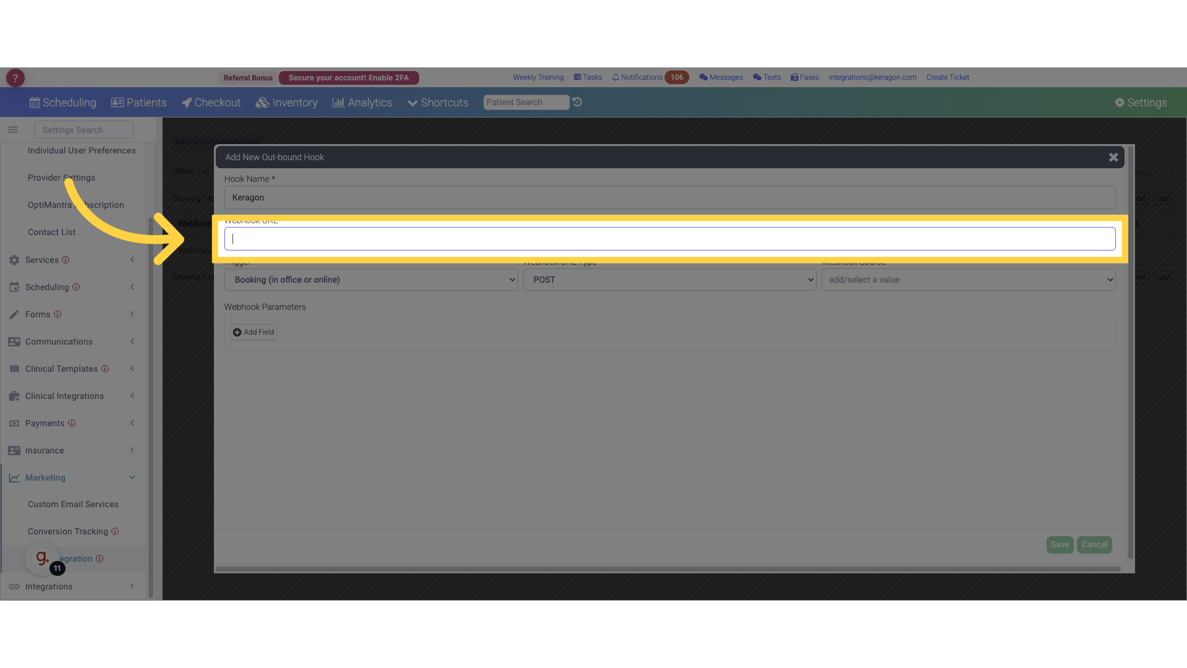The width and height of the screenshot is (1187, 668).
Task: Click the Services gear icon in the sidebar
Action: tap(14, 260)
